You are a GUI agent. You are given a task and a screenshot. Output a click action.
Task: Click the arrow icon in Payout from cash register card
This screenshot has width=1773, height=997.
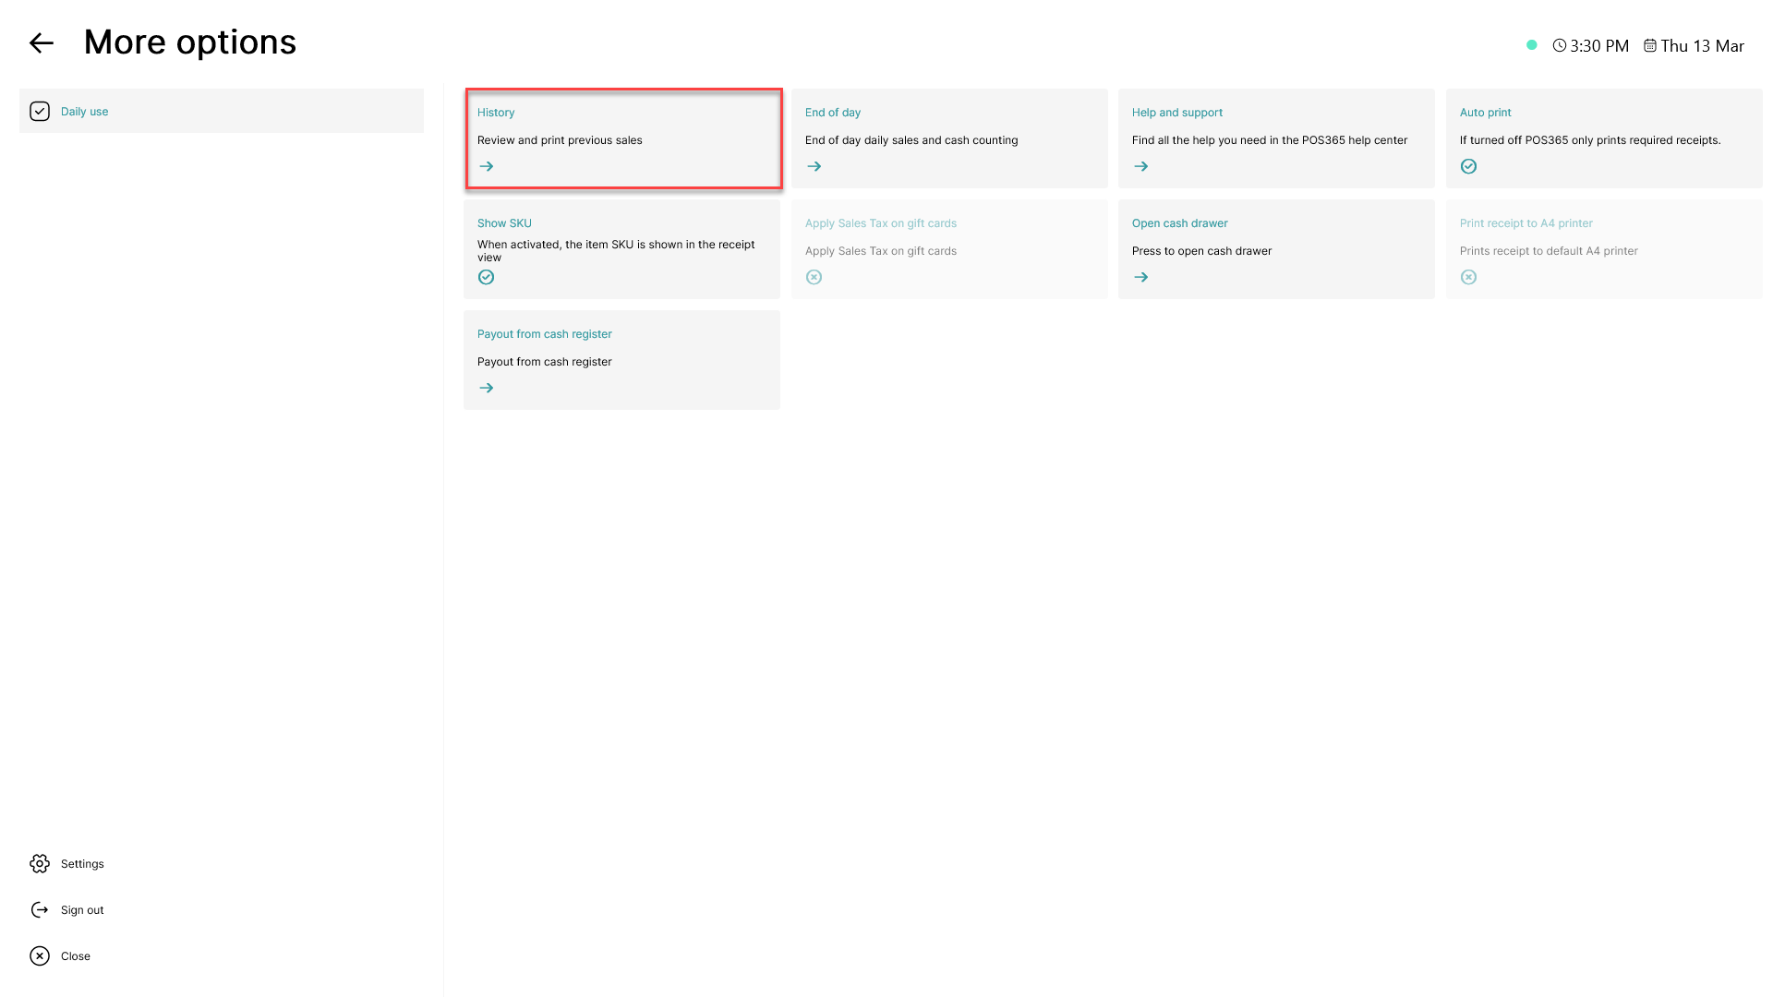(x=487, y=388)
